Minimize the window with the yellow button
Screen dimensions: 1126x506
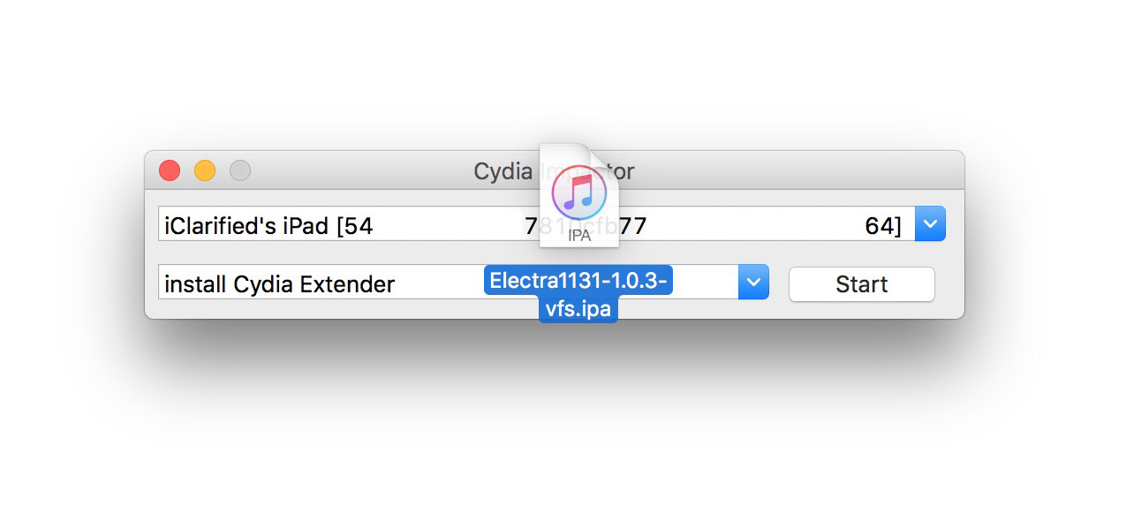click(x=205, y=170)
